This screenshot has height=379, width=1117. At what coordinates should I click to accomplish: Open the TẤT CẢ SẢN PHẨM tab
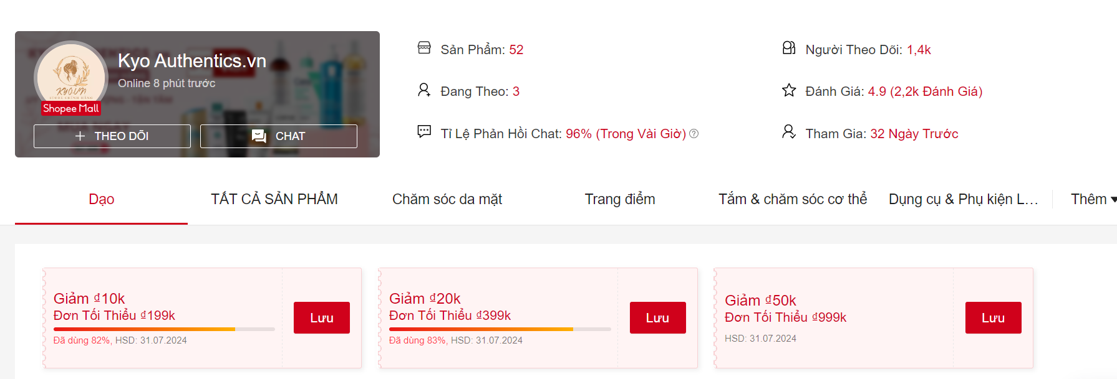click(x=274, y=199)
